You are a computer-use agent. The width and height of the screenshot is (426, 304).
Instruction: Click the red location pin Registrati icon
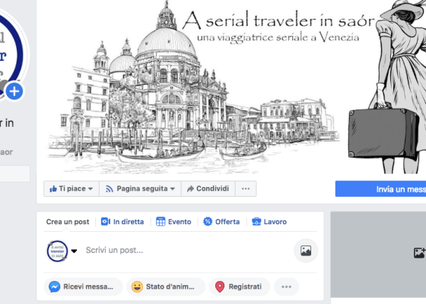(220, 287)
